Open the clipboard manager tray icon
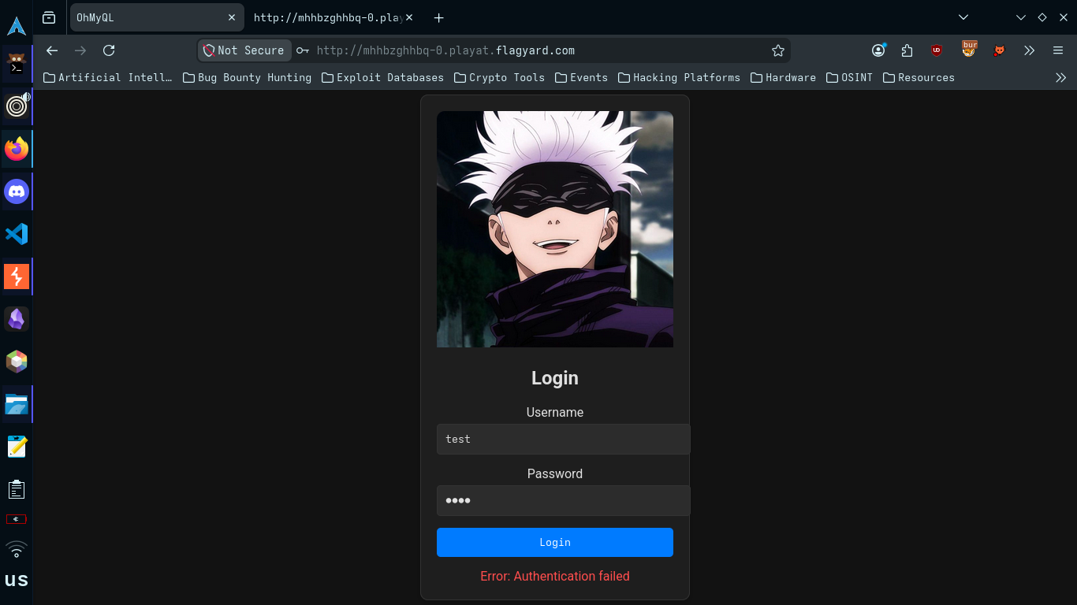 (x=17, y=489)
